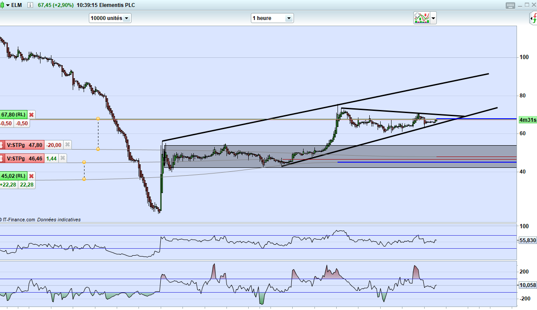The height and width of the screenshot is (310, 537).
Task: Click the yellow marker on the 67,80 line
Action: click(x=98, y=119)
